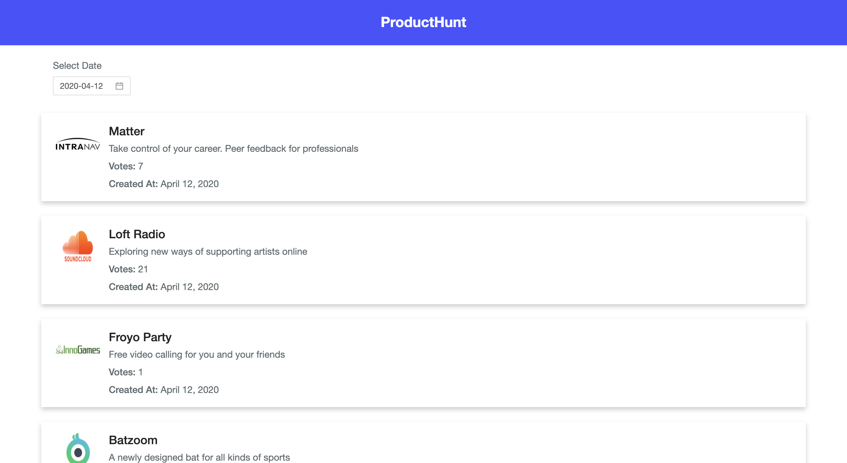Open the calendar date picker icon
Image resolution: width=847 pixels, height=463 pixels.
coord(119,86)
